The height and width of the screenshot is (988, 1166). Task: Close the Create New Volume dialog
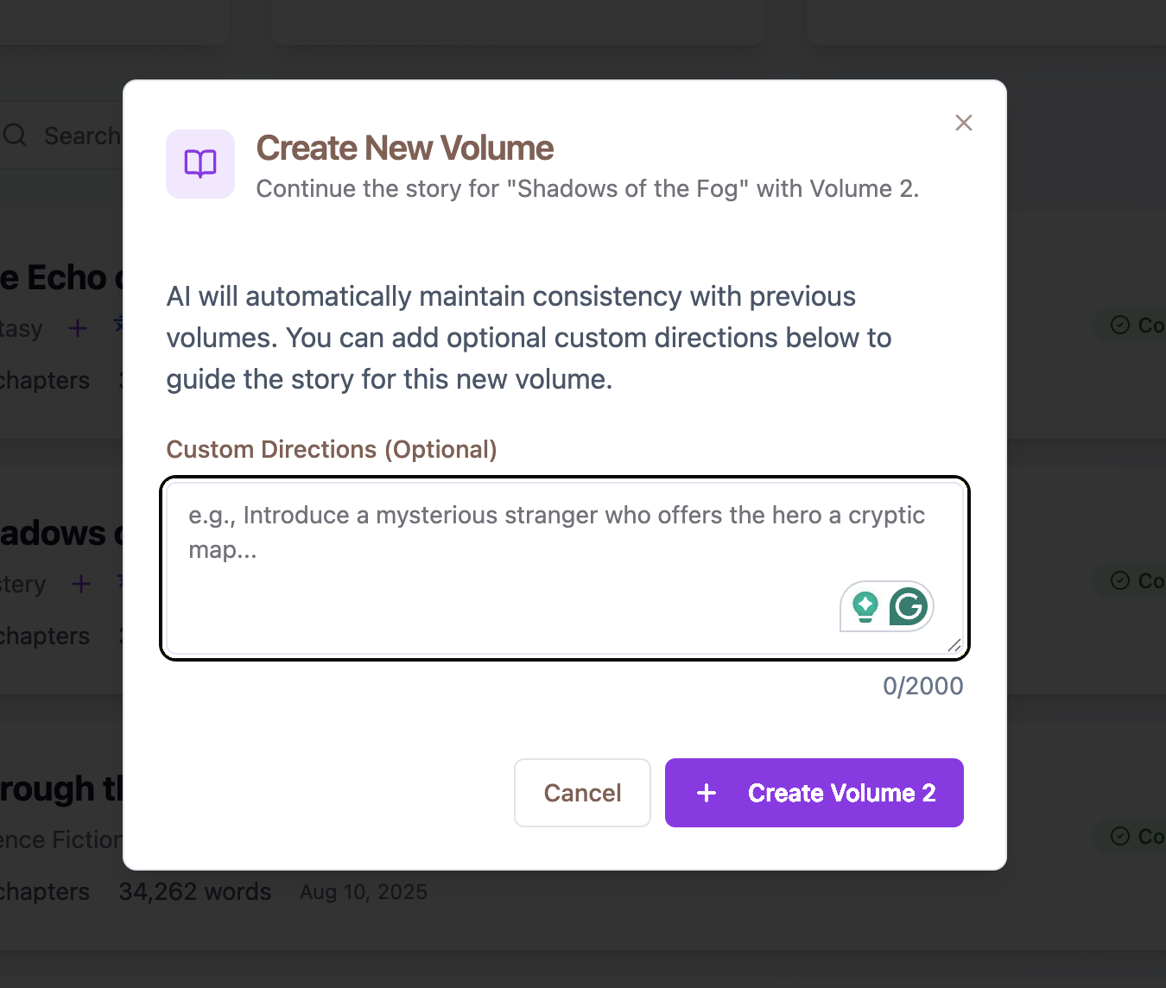[964, 123]
